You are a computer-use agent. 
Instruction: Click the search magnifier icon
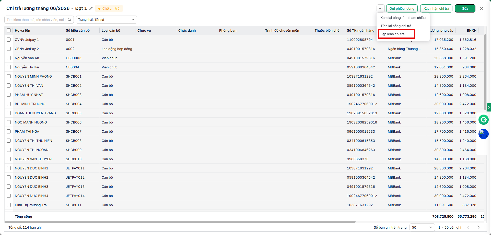tap(69, 20)
